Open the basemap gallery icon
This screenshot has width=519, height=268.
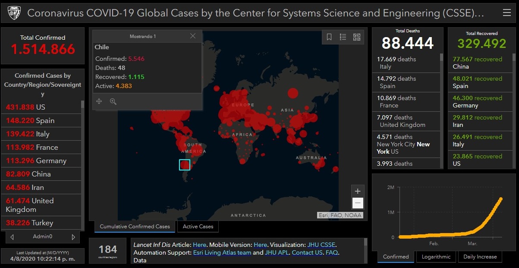(356, 37)
